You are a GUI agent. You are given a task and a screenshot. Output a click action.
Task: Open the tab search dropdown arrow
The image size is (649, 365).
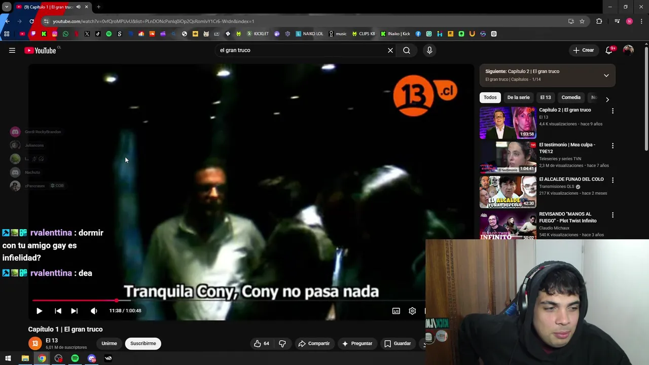coord(7,7)
